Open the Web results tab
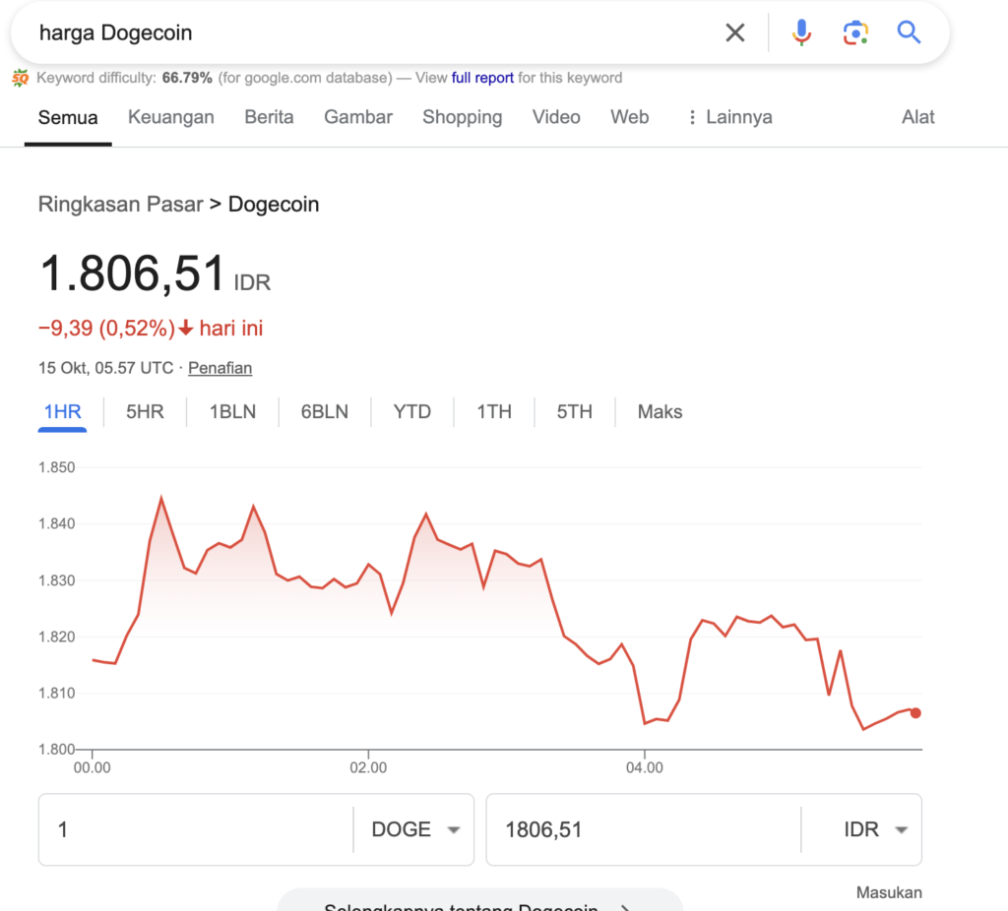1008x911 pixels. [x=629, y=117]
